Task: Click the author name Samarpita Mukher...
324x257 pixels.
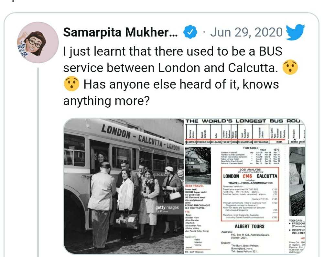Action: [120, 32]
